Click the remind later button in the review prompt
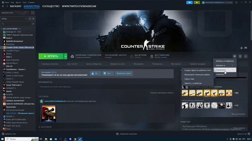This screenshot has width=252, height=141. (124, 73)
